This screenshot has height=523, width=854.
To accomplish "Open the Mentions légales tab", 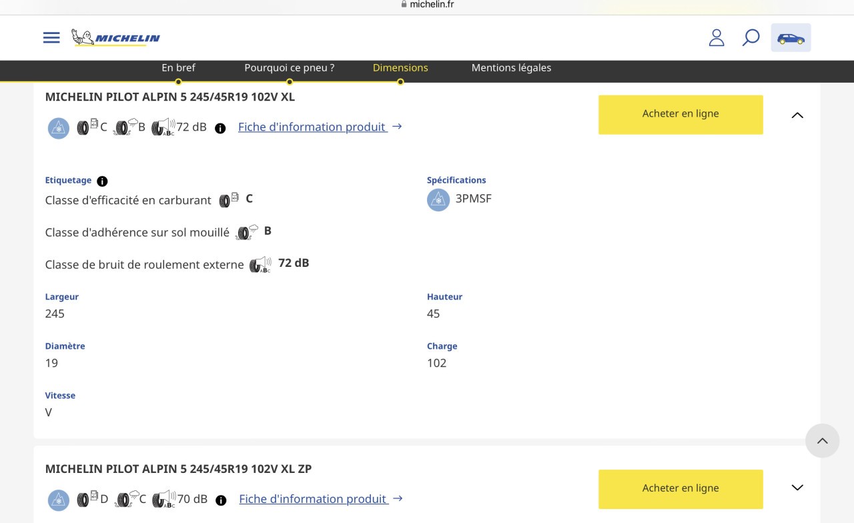I will (x=511, y=67).
